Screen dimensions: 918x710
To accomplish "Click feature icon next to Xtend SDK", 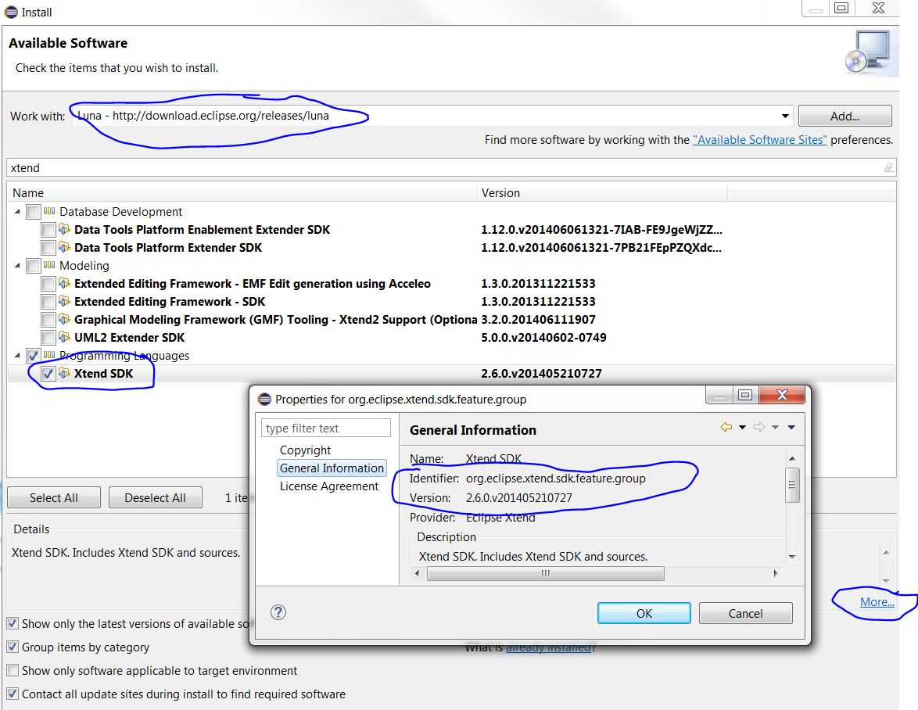I will [64, 374].
